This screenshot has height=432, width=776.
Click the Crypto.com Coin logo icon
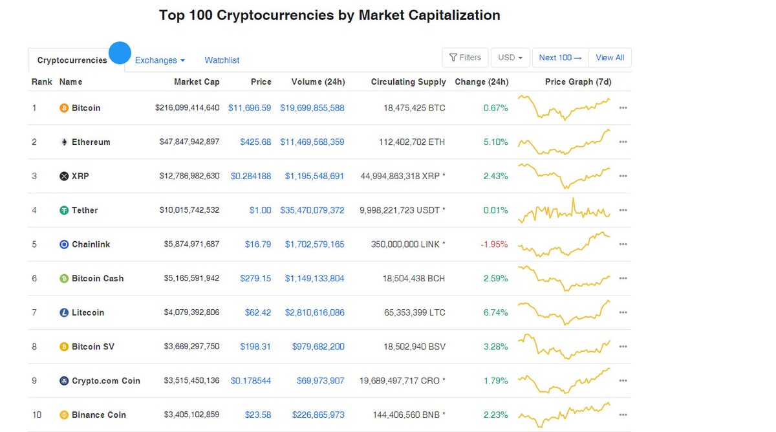[63, 381]
